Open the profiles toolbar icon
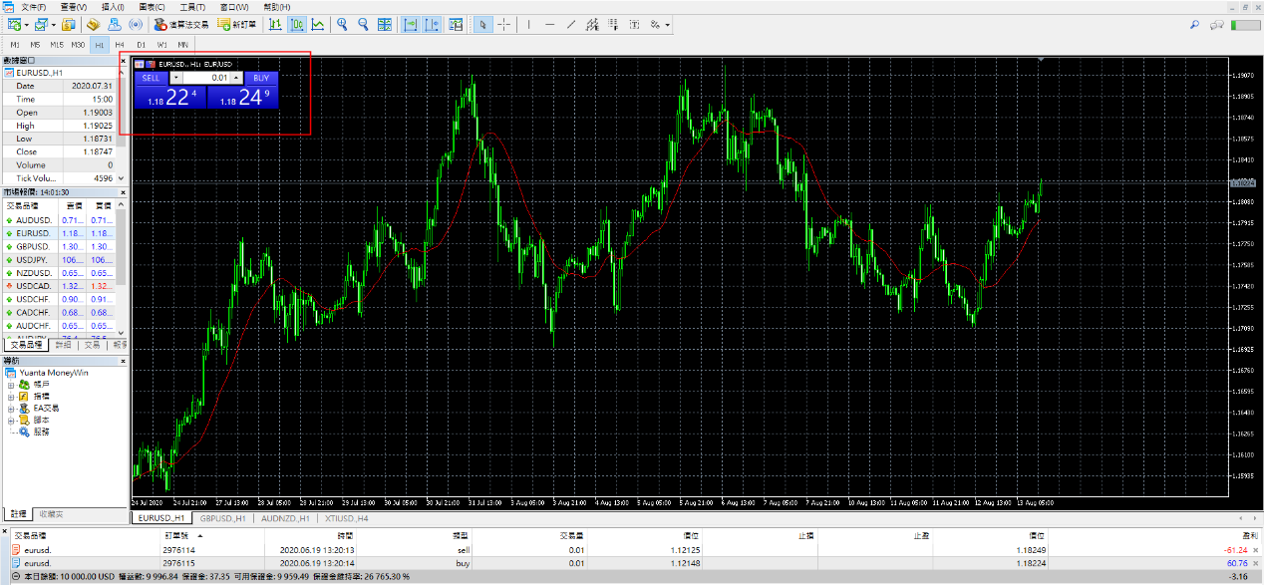Screen dimensions: 1264x585 tap(41, 24)
